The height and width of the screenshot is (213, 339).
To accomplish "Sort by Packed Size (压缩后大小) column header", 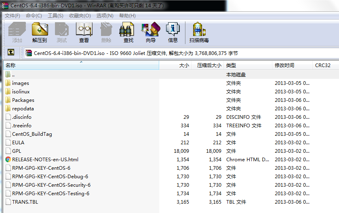I will pos(208,65).
